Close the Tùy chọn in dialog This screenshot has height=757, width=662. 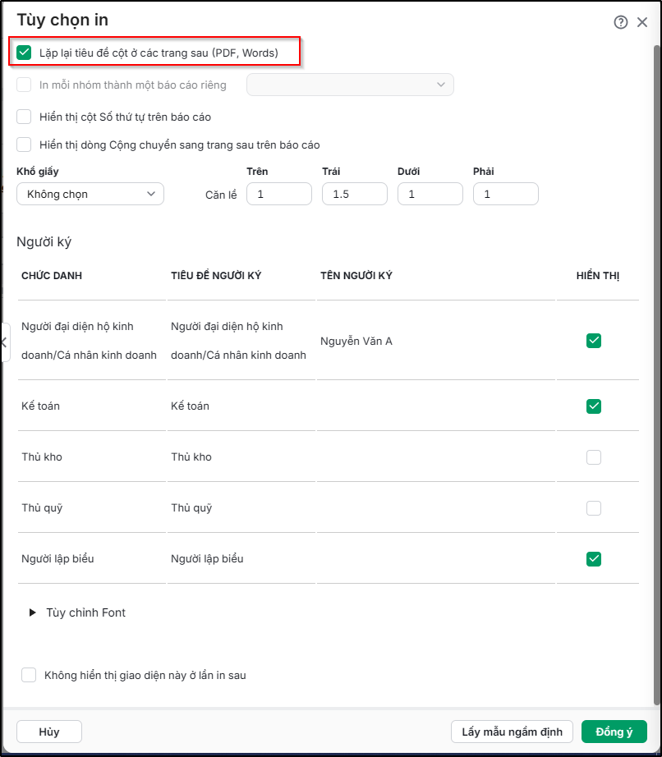pyautogui.click(x=641, y=22)
